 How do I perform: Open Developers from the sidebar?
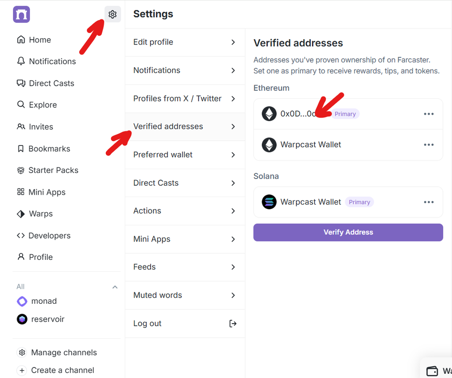pyautogui.click(x=50, y=236)
